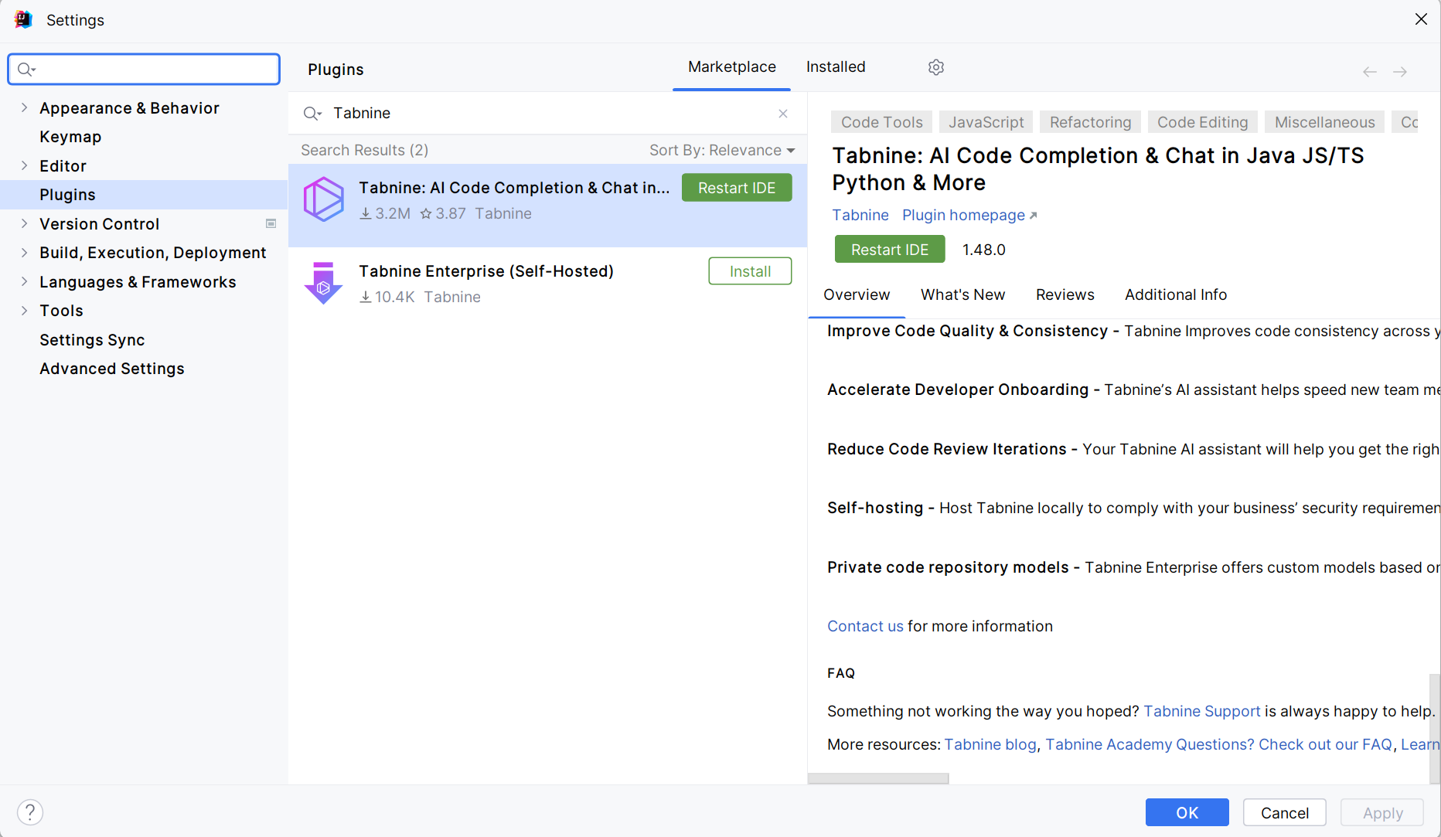Expand Appearance & Behavior tree node
1441x837 pixels.
[x=24, y=107]
